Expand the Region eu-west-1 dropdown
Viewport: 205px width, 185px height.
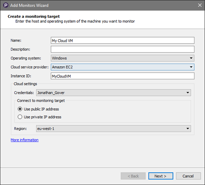click(x=113, y=128)
